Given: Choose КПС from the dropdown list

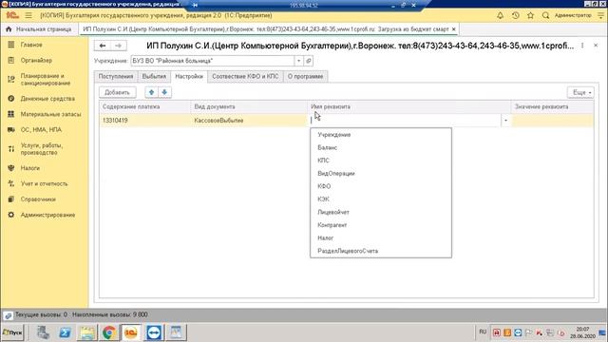Looking at the screenshot, I should (381, 161).
